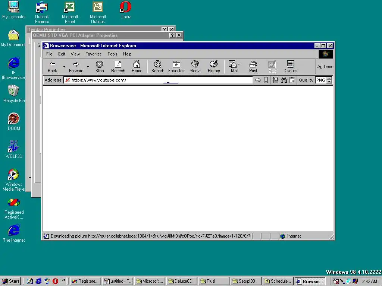Open the Help menu
Screen dimensions: 382x286
click(x=127, y=54)
